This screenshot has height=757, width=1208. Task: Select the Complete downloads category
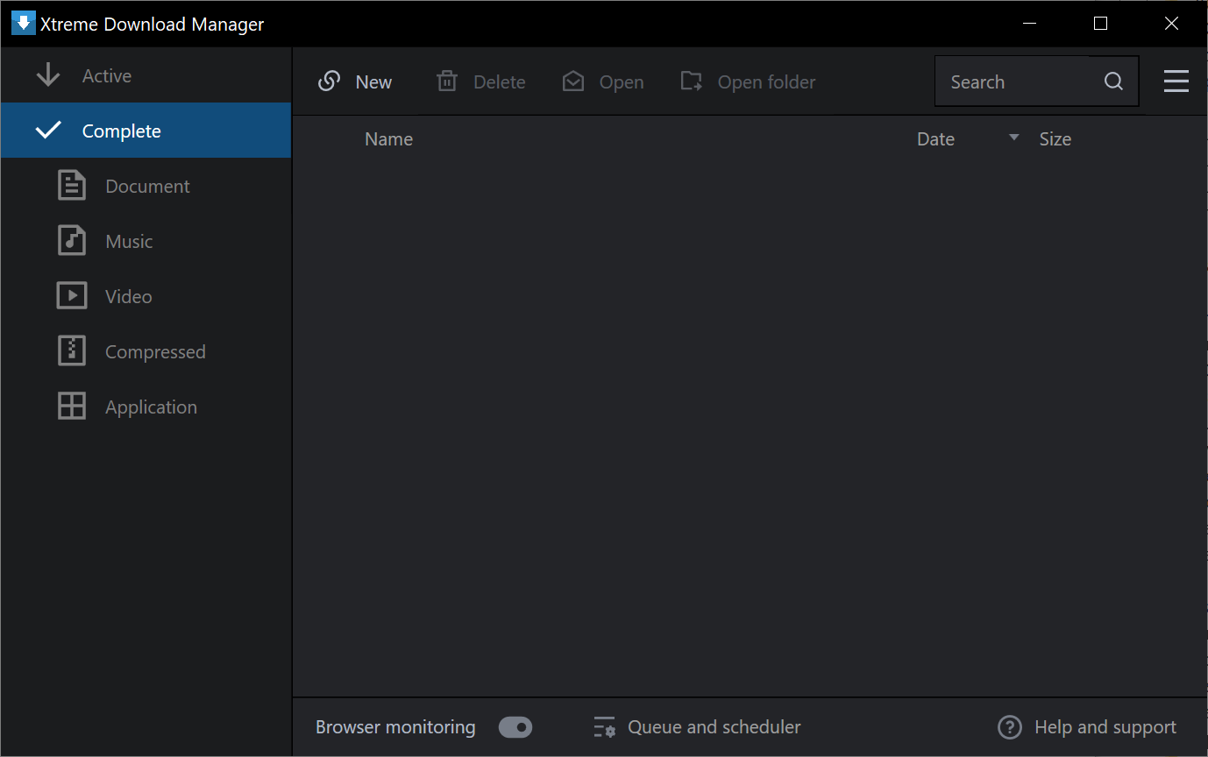146,131
